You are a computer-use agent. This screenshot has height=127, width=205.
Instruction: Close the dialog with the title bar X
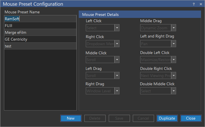click(200, 4)
